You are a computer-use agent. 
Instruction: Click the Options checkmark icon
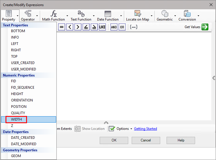(x=112, y=129)
